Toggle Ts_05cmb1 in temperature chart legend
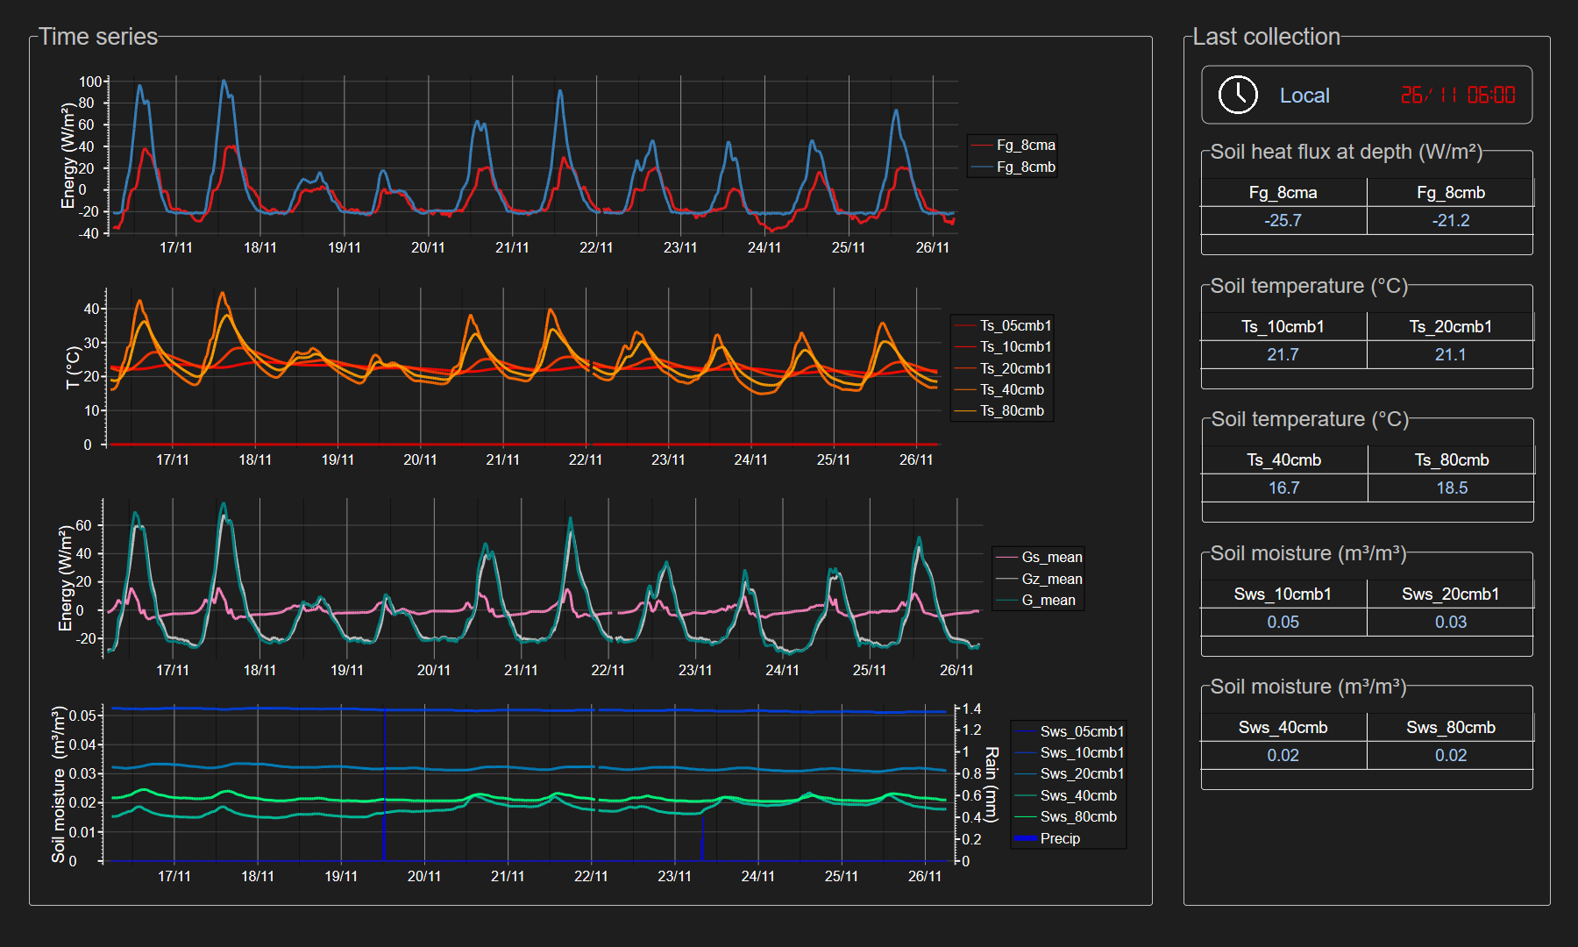 point(1015,326)
